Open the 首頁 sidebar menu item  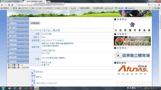18,19
